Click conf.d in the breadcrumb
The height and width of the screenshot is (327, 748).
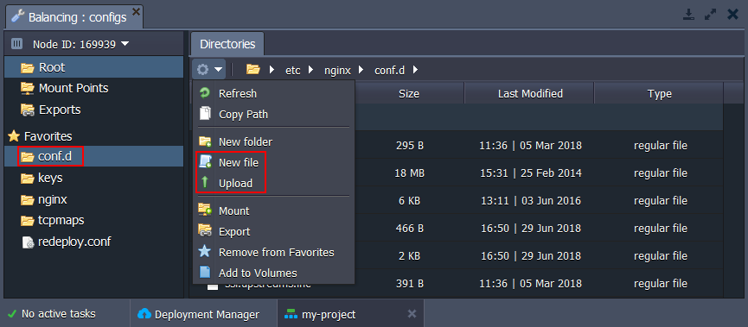pyautogui.click(x=389, y=71)
